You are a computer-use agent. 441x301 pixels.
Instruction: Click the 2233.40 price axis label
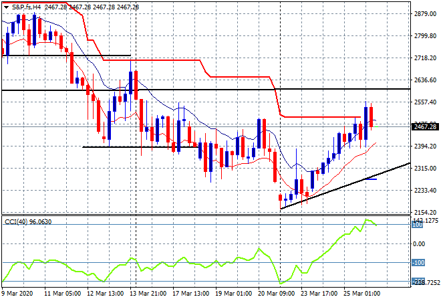(425, 191)
